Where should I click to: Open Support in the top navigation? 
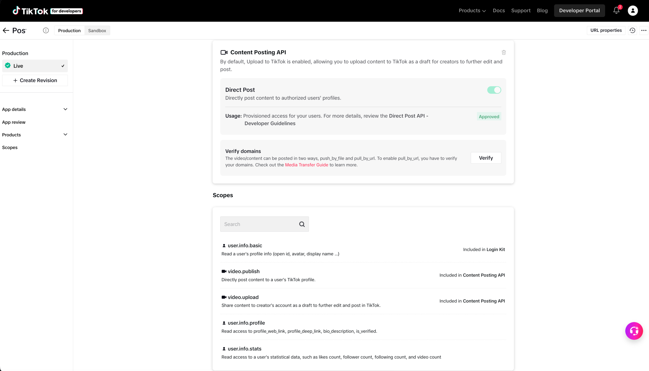[521, 10]
